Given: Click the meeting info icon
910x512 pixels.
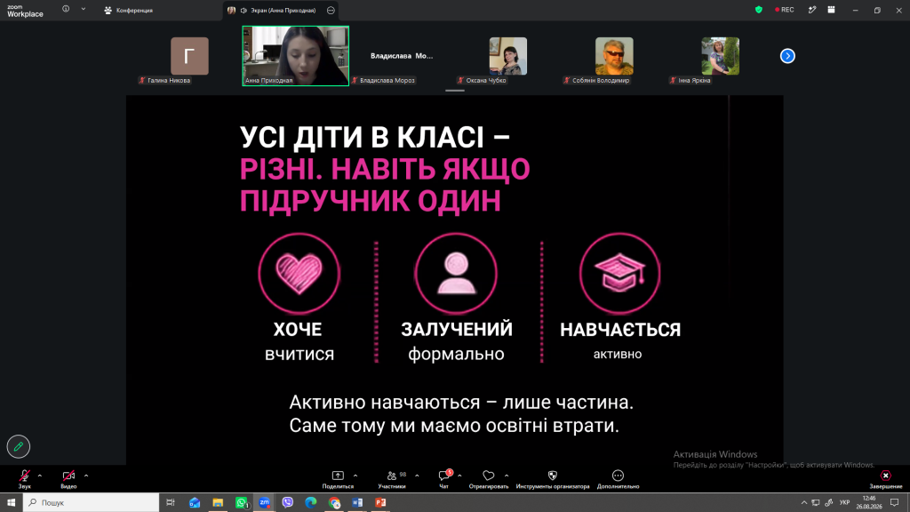Looking at the screenshot, I should coord(66,9).
